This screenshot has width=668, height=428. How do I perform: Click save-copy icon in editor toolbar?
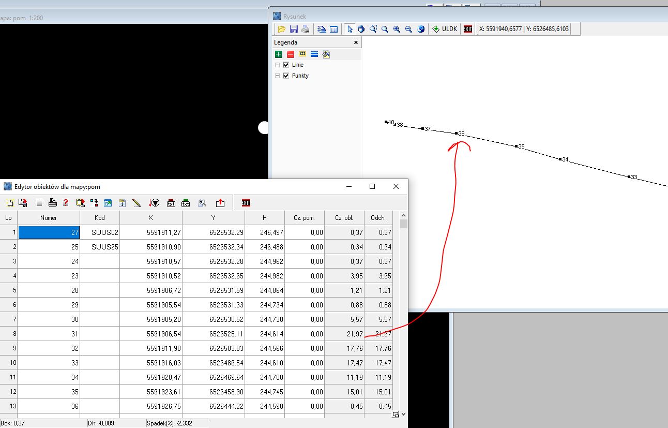point(23,203)
